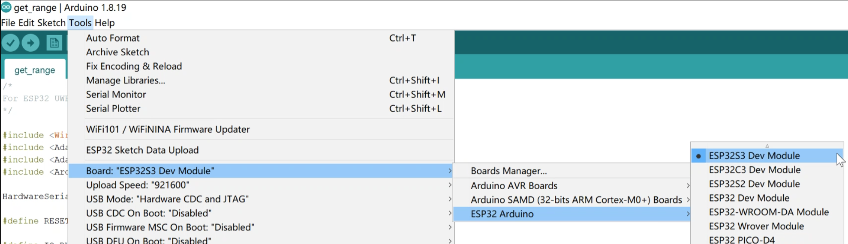Click the #define RESET line in the editor
This screenshot has height=244, width=848.
tap(35, 221)
